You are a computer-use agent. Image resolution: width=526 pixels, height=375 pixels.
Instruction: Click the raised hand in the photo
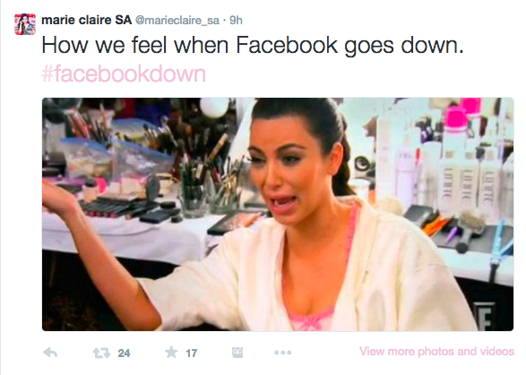pos(57,196)
